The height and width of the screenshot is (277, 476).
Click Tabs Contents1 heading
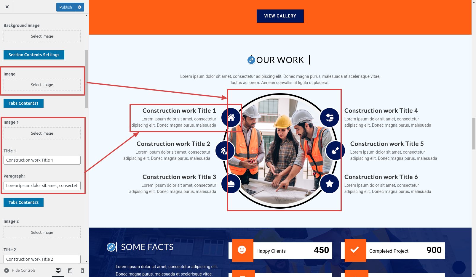[x=23, y=103]
